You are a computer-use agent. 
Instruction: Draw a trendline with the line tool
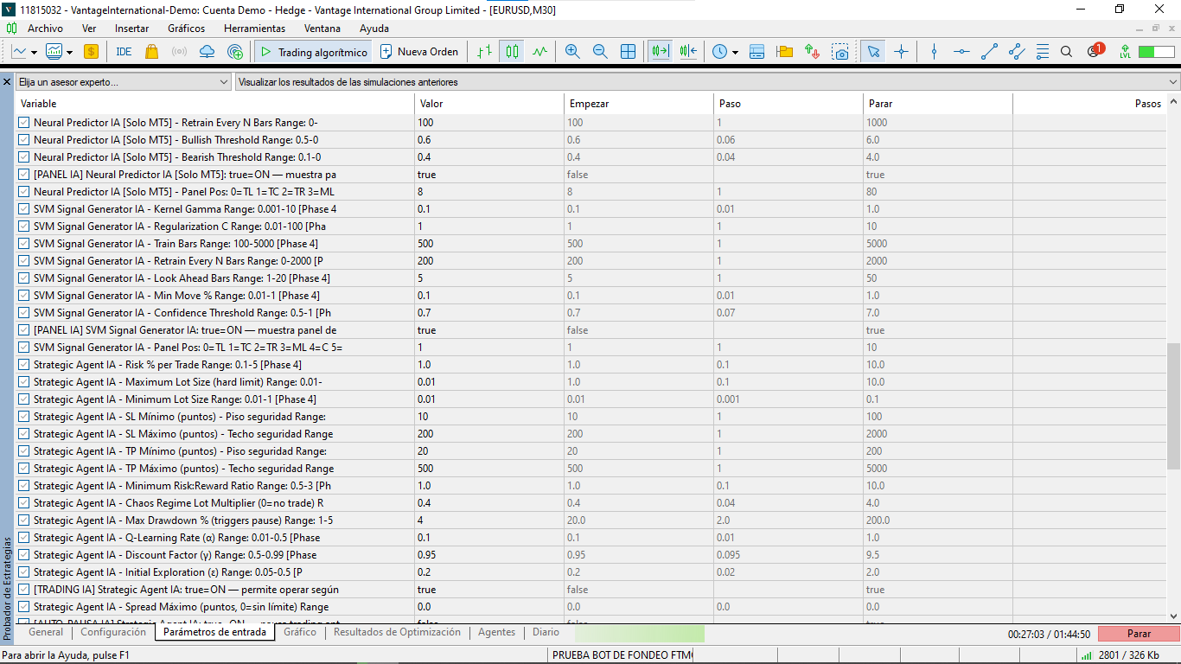[x=989, y=52]
